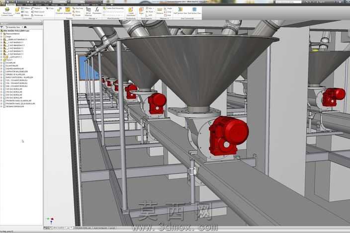Click the Distance measure tool
Image resolution: width=350 pixels, height=233 pixels.
coord(160,11)
